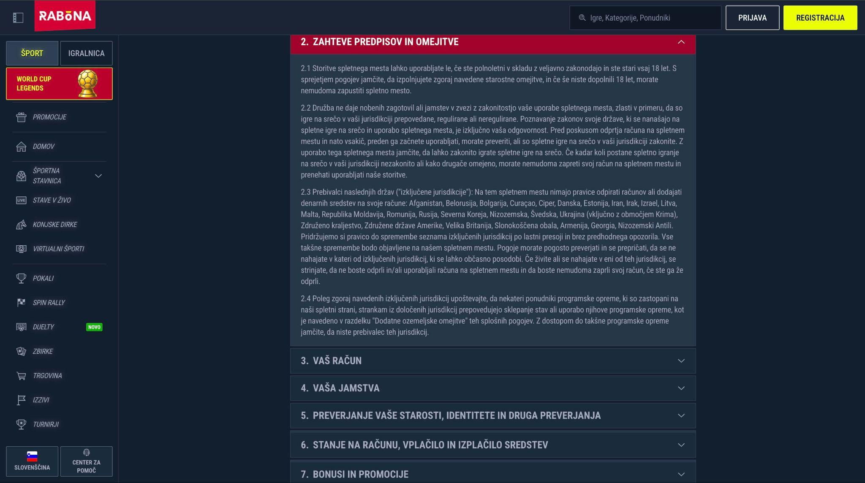Expand the Bonusi in promocije chevron
Screen dimensions: 865x483
coord(681,474)
